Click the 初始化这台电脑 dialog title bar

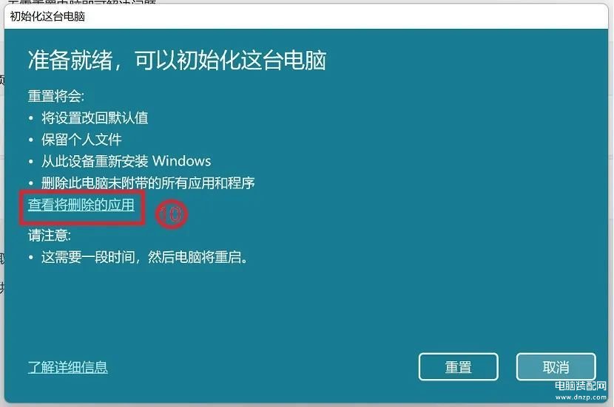(x=306, y=16)
